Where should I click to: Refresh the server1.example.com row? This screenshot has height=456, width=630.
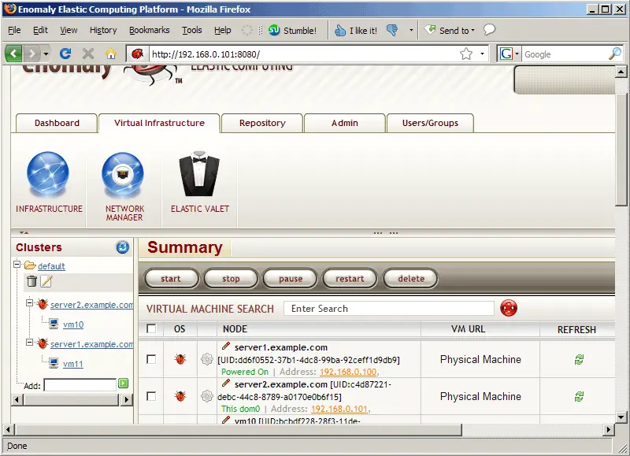pyautogui.click(x=579, y=360)
